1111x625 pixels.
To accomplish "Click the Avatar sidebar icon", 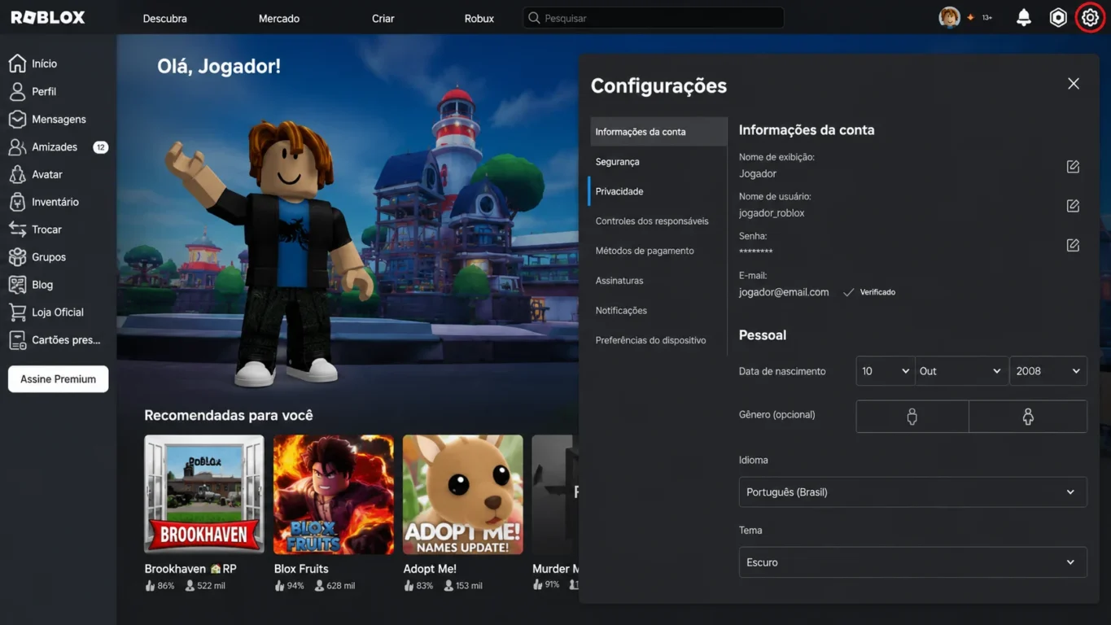I will (x=17, y=174).
